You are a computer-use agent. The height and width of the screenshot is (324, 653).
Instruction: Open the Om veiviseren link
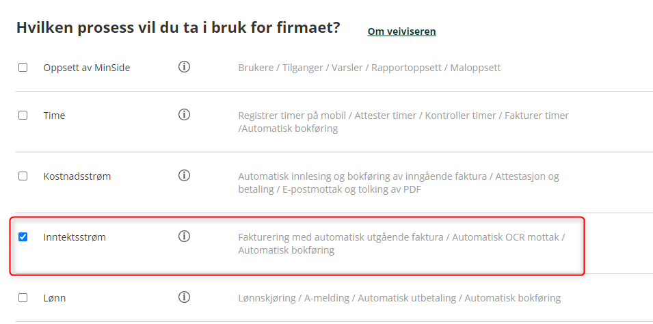(401, 31)
